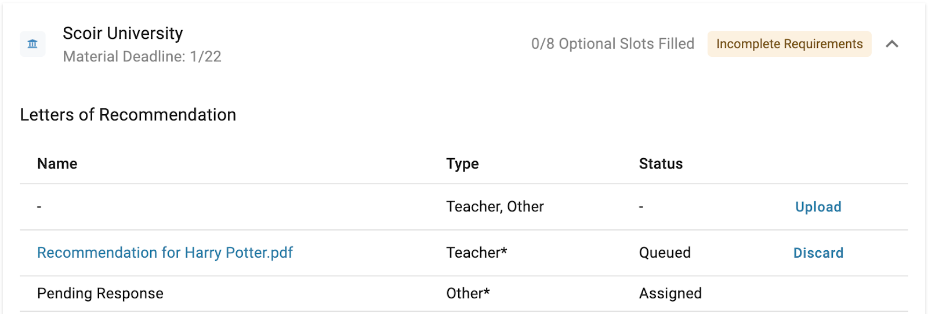The image size is (928, 314).
Task: Click the Assigned status text
Action: [670, 294]
